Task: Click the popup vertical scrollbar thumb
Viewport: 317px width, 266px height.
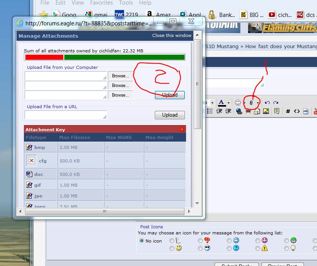Action: click(197, 84)
